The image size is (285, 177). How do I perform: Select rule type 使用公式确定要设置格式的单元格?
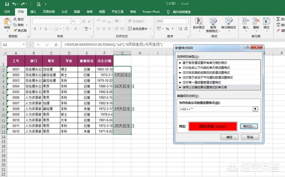pyautogui.click(x=219, y=87)
